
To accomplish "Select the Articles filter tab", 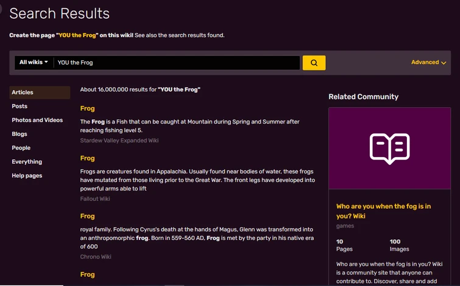I will click(23, 92).
